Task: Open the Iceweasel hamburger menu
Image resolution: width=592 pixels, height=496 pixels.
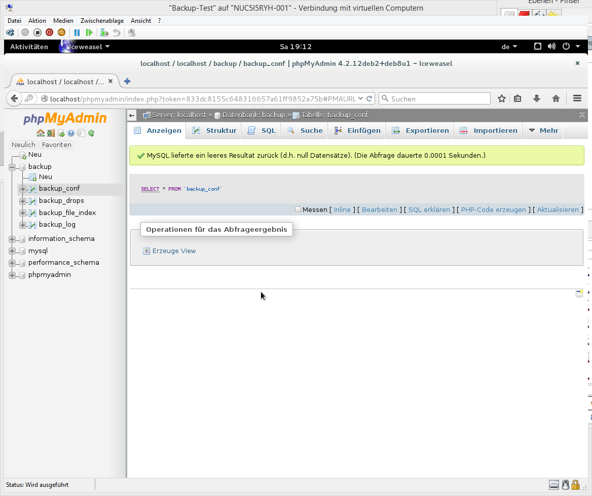Action: [x=577, y=98]
